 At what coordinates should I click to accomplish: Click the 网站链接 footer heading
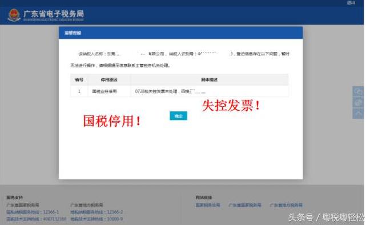pyautogui.click(x=204, y=198)
